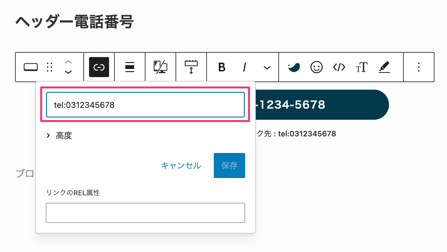Open the font size tT icon
447x252 pixels.
pyautogui.click(x=361, y=67)
